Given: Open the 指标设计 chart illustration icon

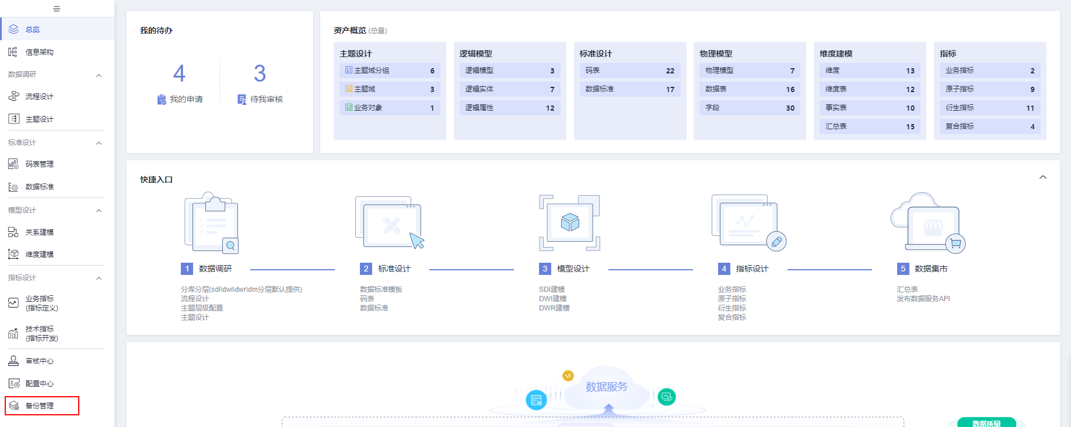Looking at the screenshot, I should pos(748,223).
